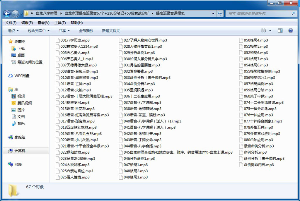Click the 新建文件夹 button
300x201 pixels.
pos(111,30)
